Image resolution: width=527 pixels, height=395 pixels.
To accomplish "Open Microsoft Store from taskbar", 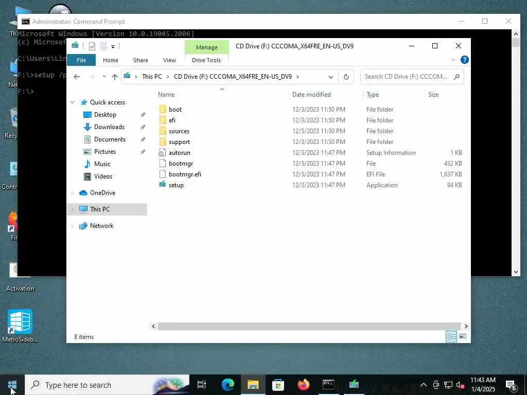I will [x=278, y=385].
